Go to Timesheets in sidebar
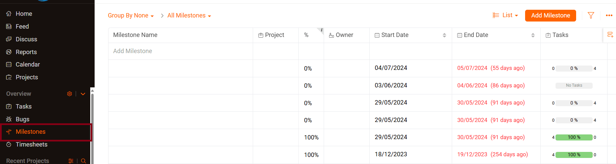Screen dimensions: 616x164 point(31,145)
